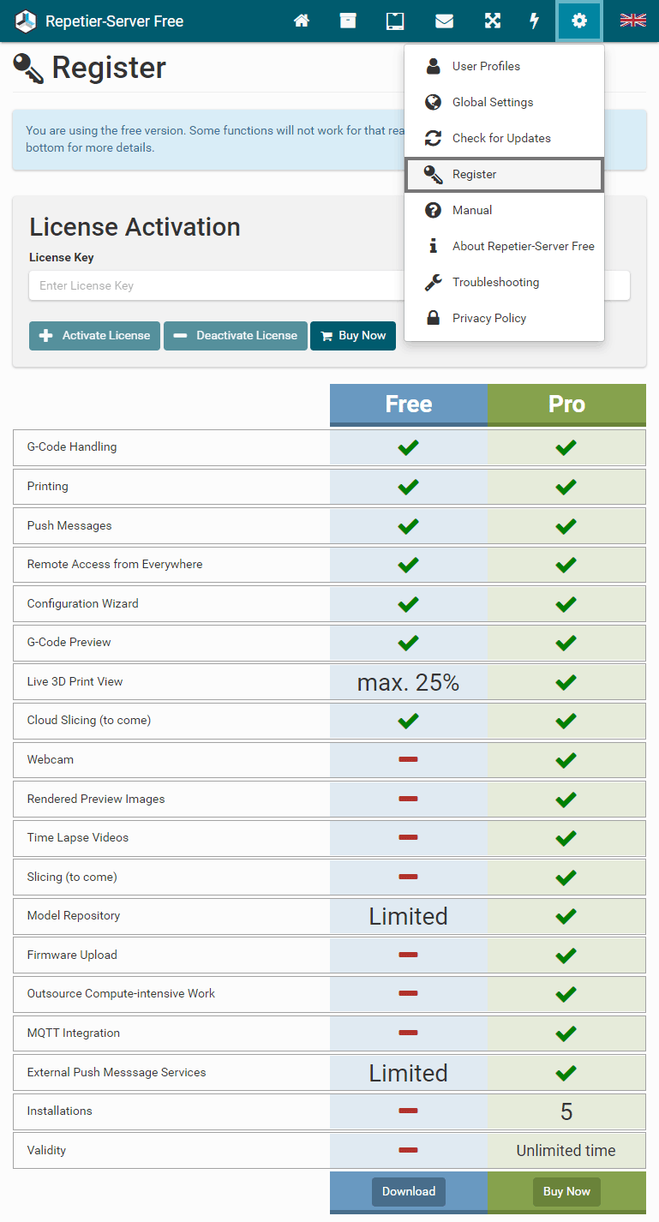Collapse the settings gear dropdown
This screenshot has width=659, height=1222.
click(579, 21)
